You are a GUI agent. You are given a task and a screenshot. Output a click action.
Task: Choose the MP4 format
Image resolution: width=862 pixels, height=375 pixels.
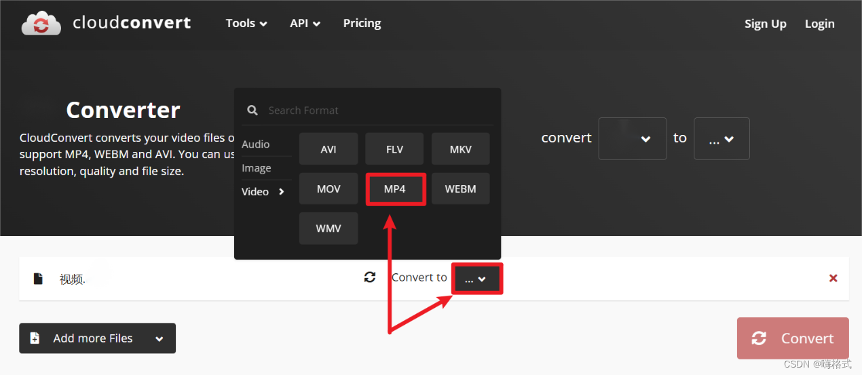click(x=394, y=189)
